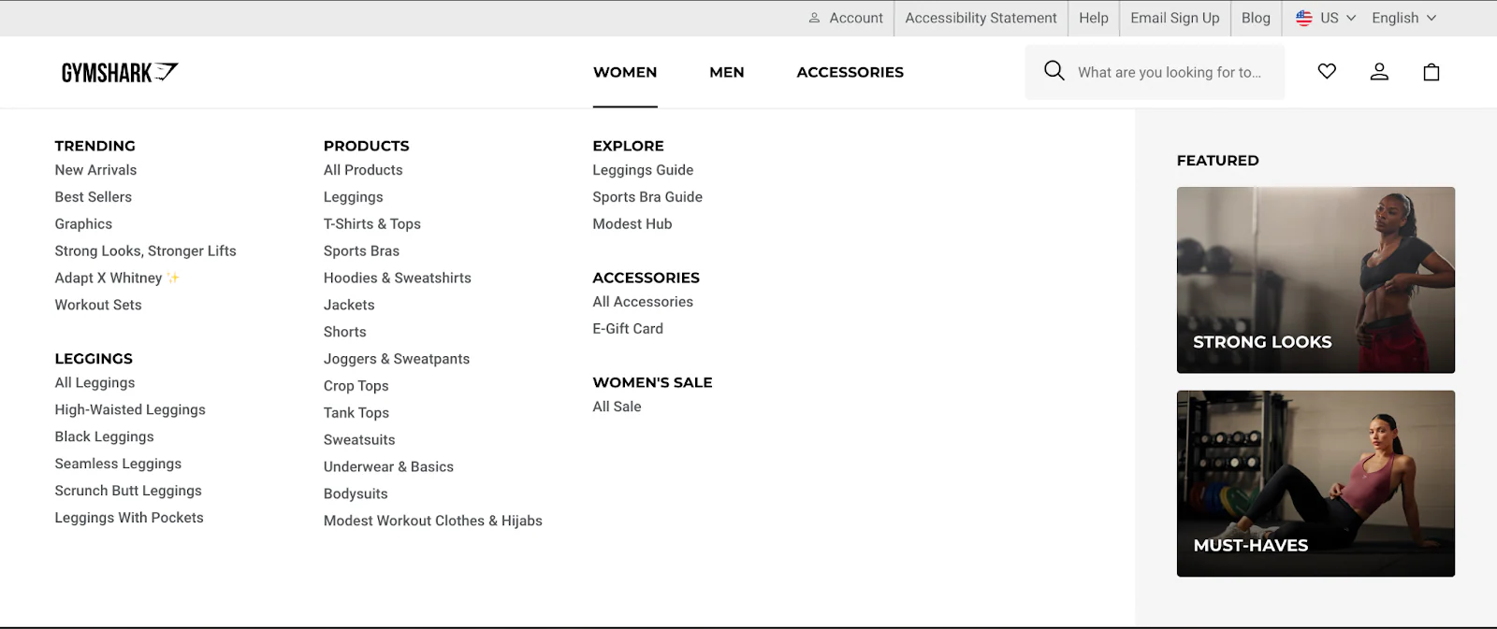Viewport: 1497px width, 629px height.
Task: Browse Workout Sets
Action: pos(98,305)
